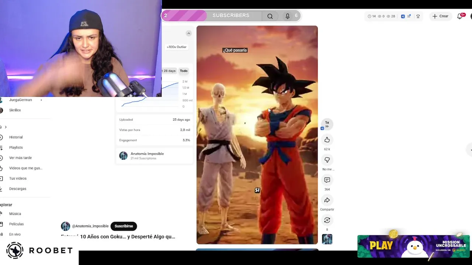Open Anatomía Imposible channel card
Image resolution: width=472 pixels, height=265 pixels.
tap(154, 156)
